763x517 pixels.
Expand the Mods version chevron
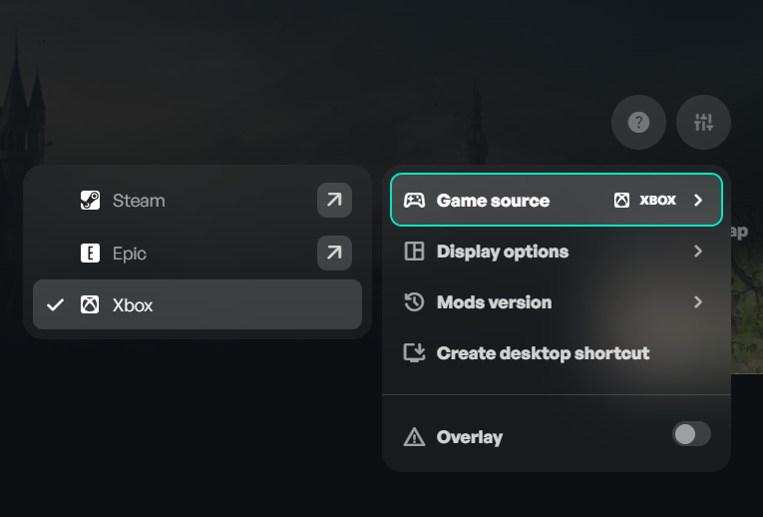(698, 302)
